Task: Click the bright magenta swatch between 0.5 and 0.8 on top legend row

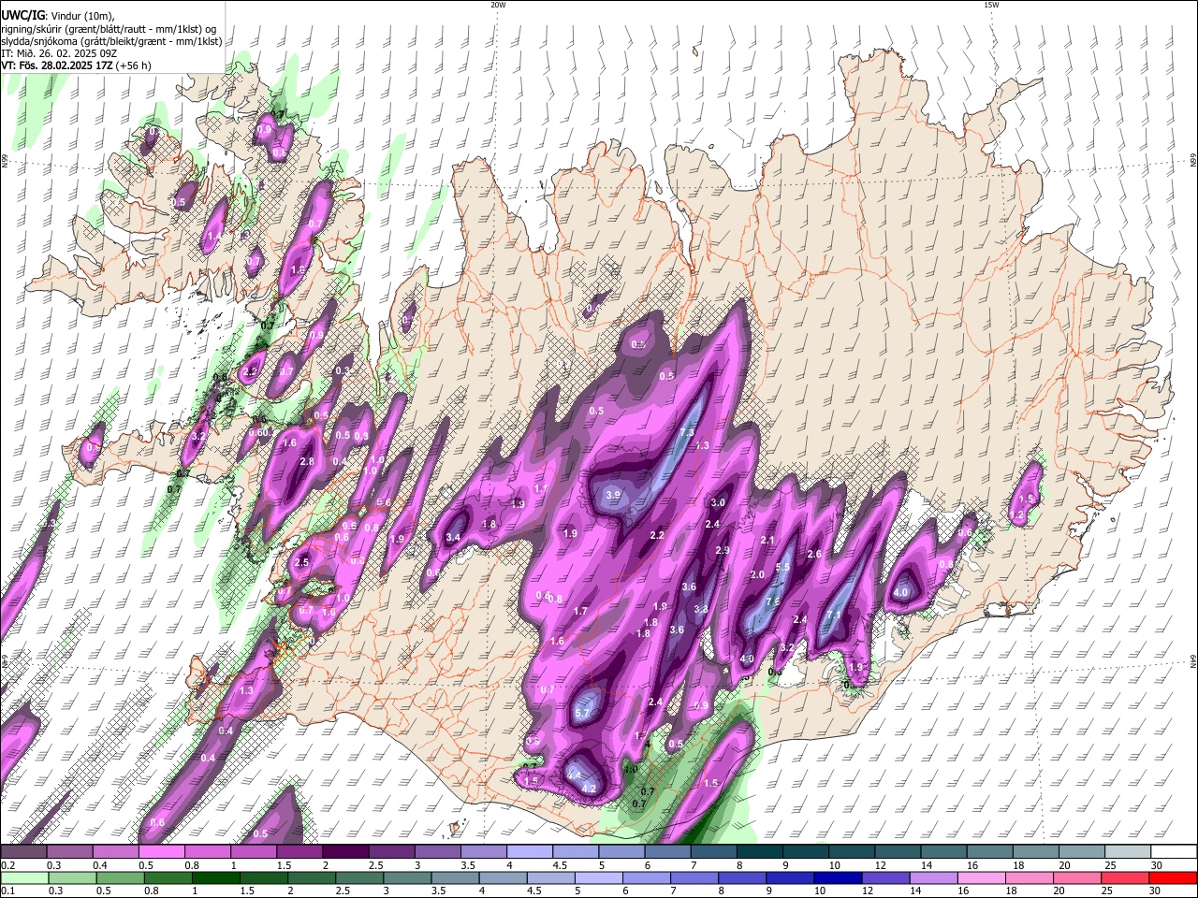Action: [161, 852]
